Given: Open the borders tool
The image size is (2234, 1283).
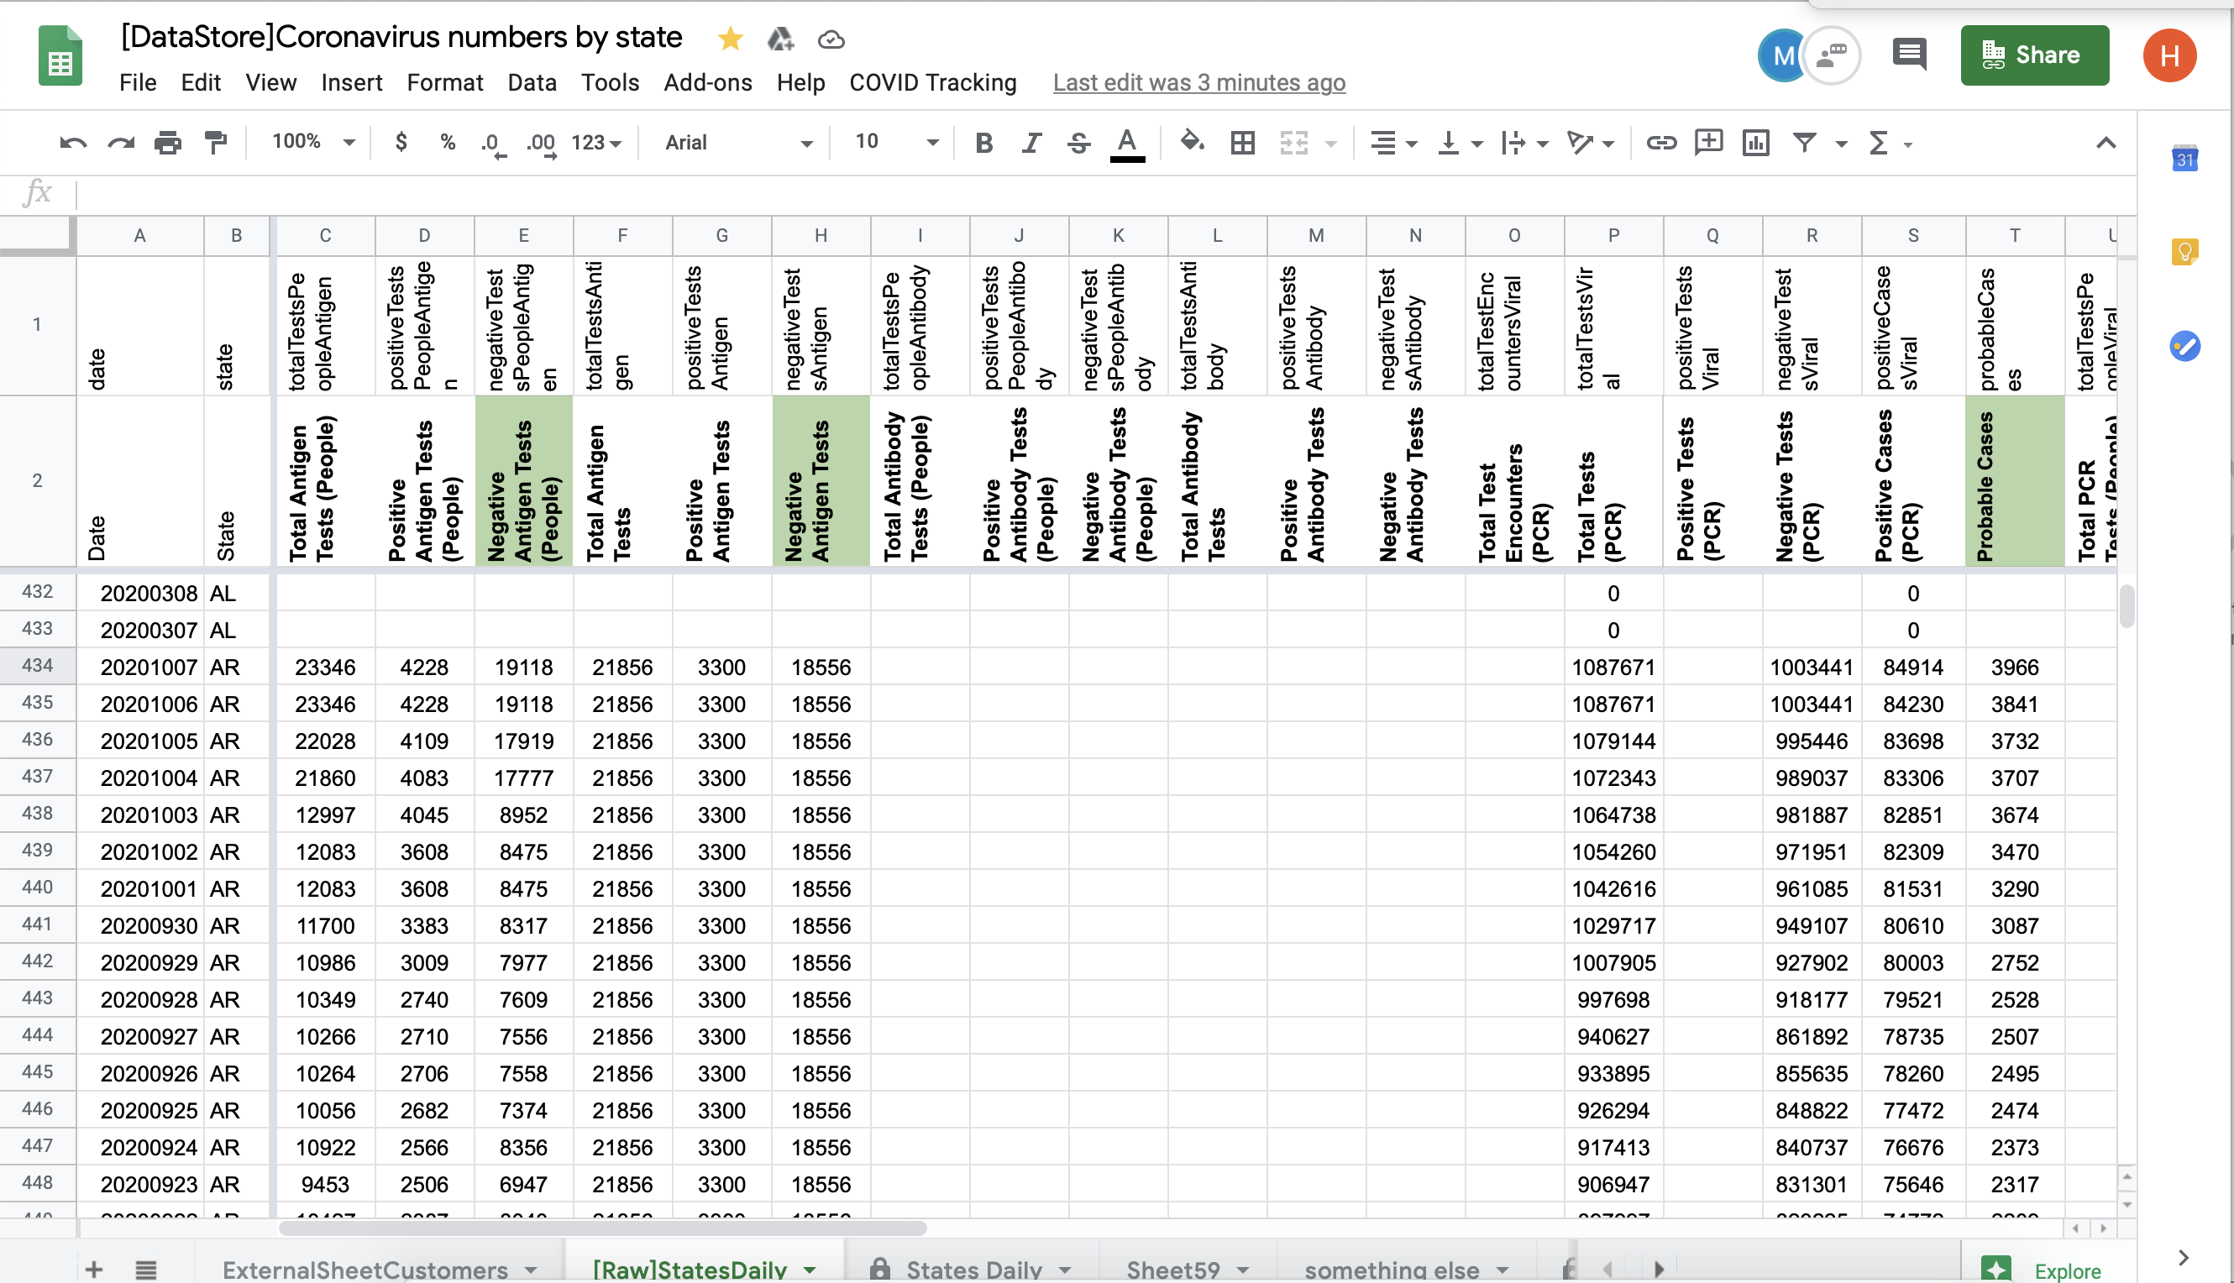Looking at the screenshot, I should 1243,143.
